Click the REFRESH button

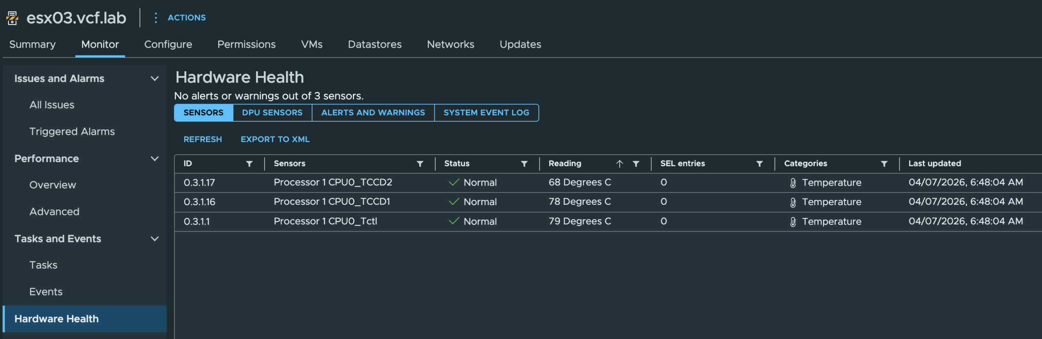click(x=203, y=139)
